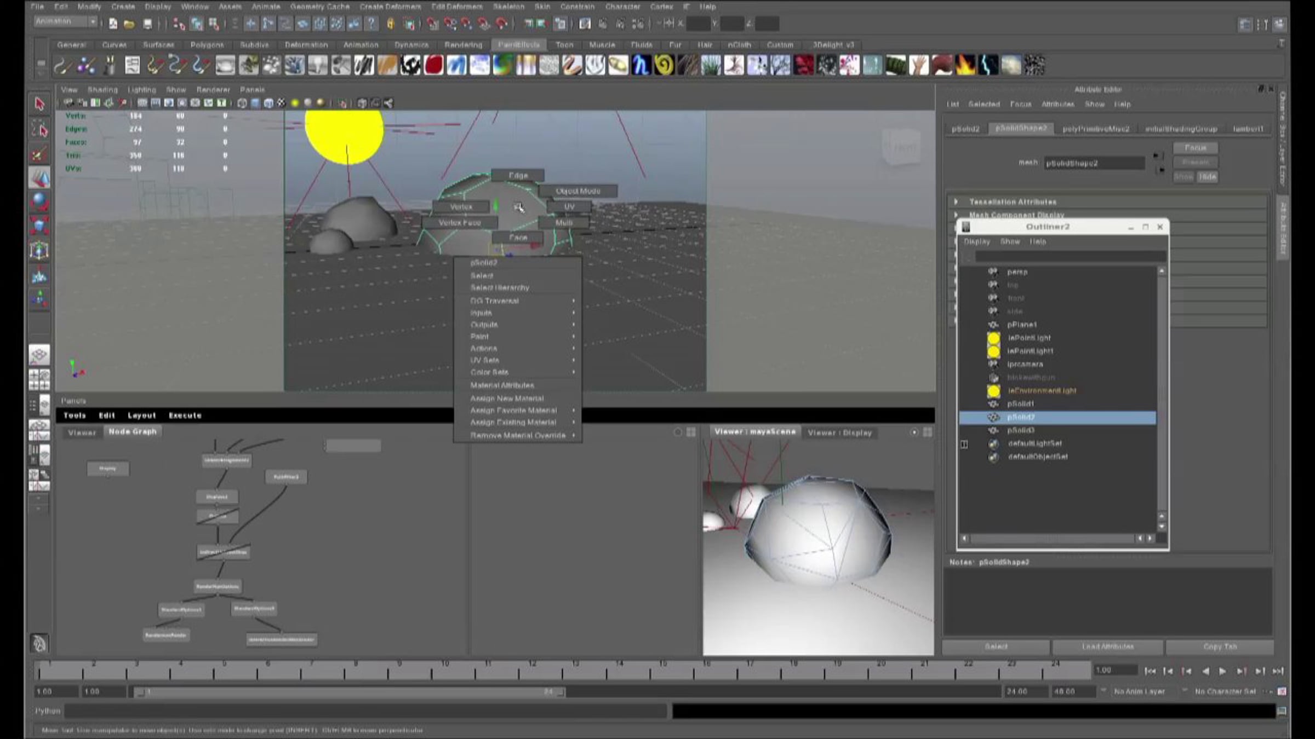Switch to the four view layout
The height and width of the screenshot is (739, 1315).
[39, 379]
